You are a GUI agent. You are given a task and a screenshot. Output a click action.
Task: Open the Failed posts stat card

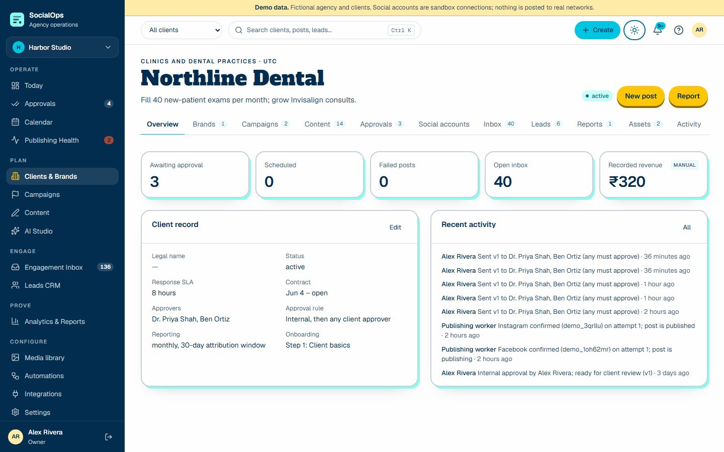tap(424, 174)
